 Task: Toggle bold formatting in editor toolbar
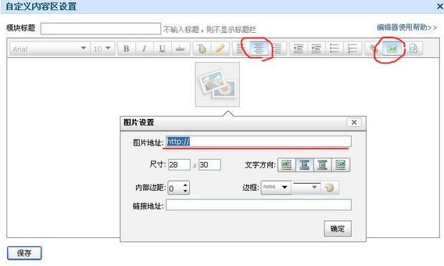coord(126,49)
